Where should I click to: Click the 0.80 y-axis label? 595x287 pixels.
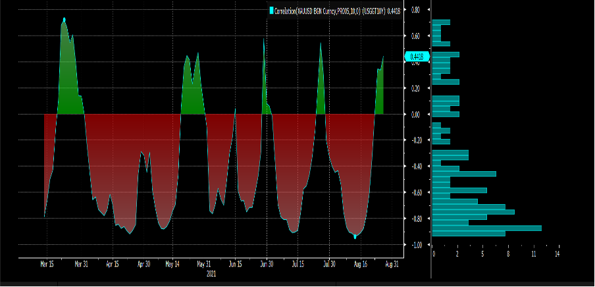[x=415, y=9]
